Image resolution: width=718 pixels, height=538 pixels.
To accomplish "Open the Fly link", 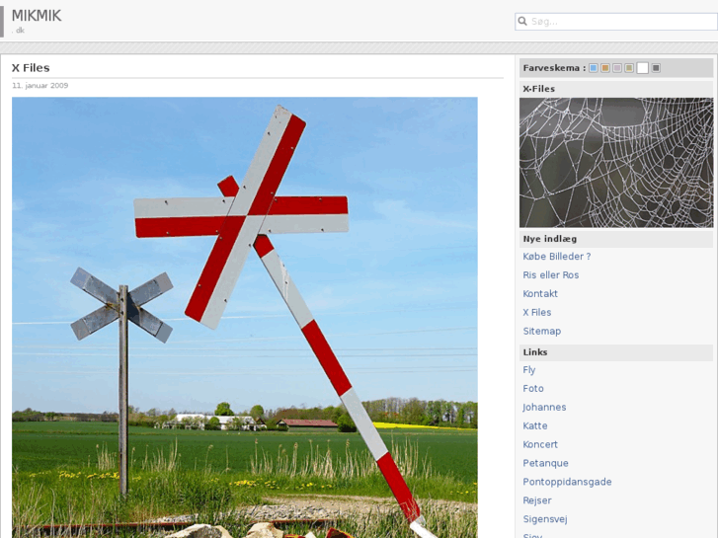I will click(529, 370).
